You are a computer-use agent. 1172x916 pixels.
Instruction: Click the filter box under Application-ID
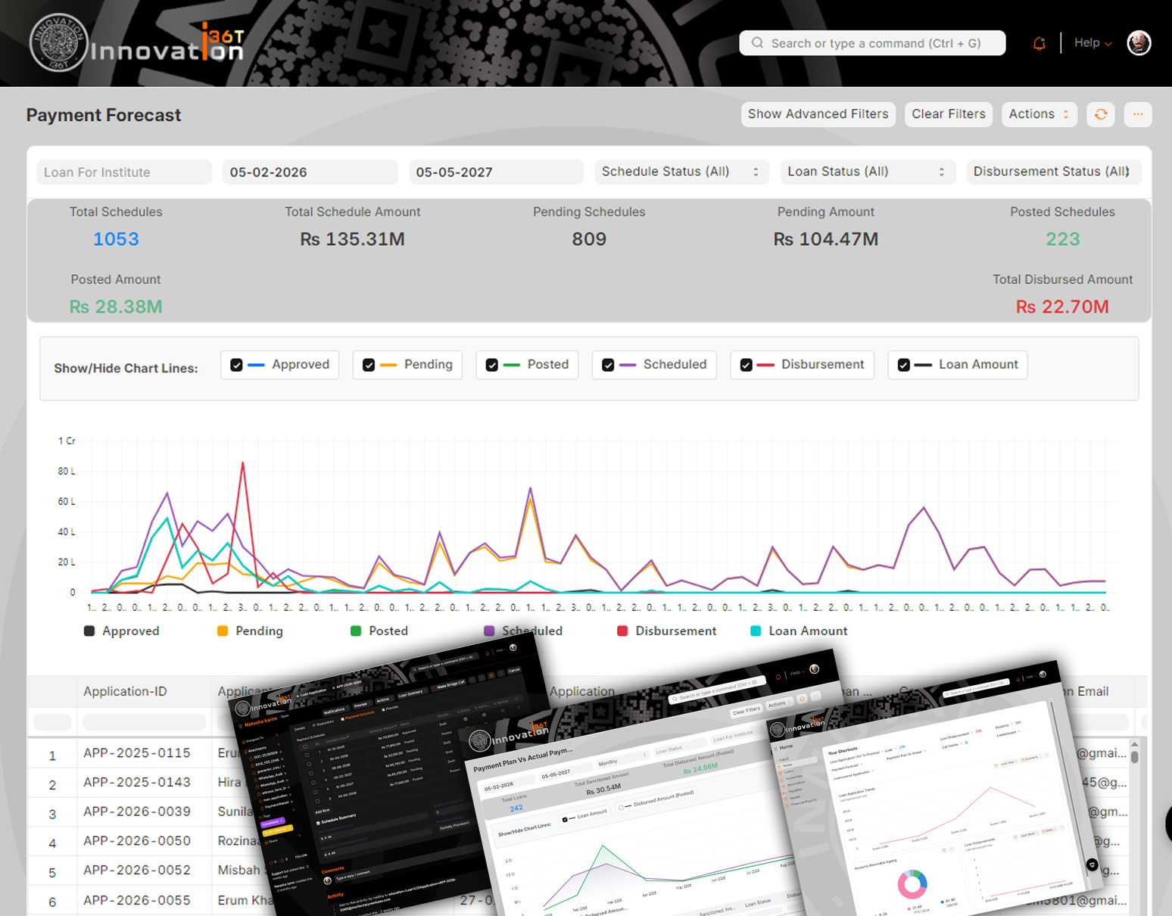pos(144,722)
